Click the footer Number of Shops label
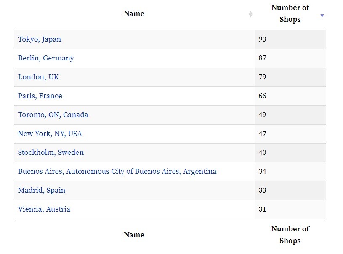Viewport: 343px width, 254px height. click(x=290, y=235)
